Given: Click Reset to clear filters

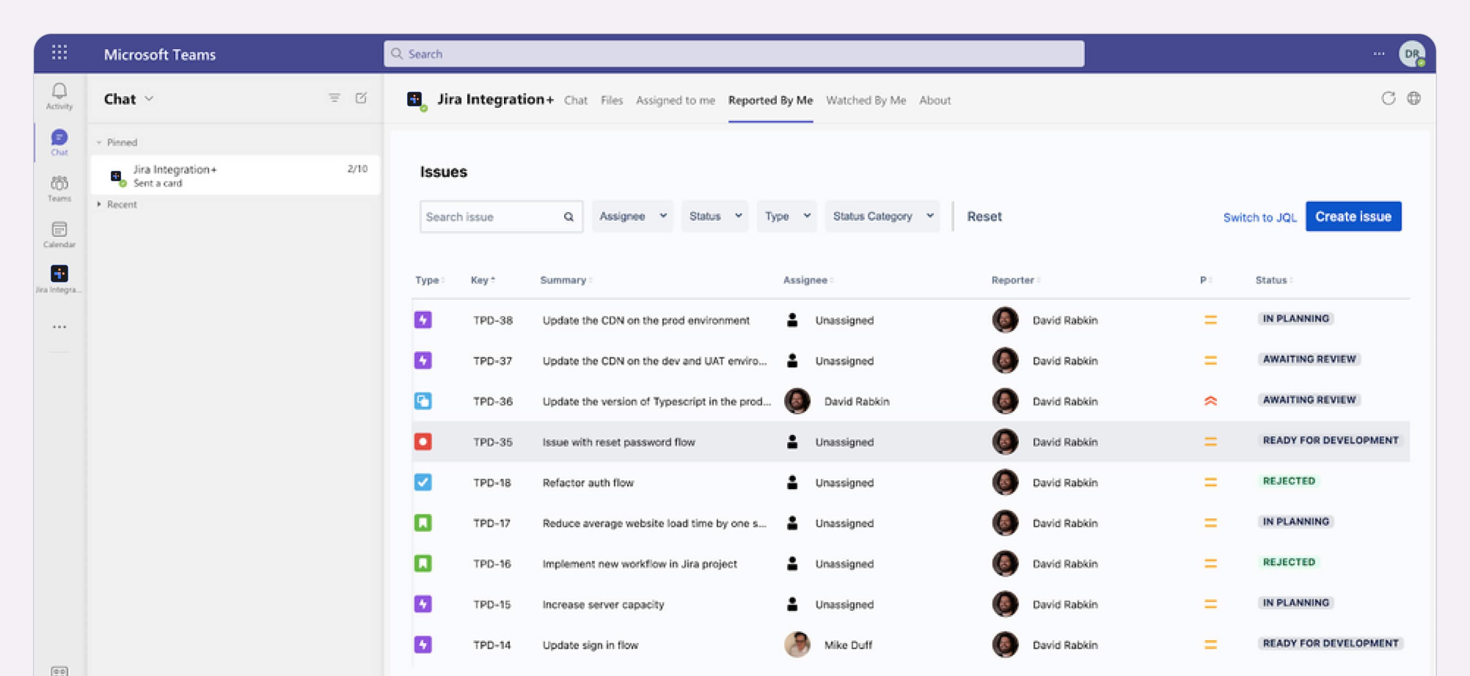Looking at the screenshot, I should click(984, 216).
